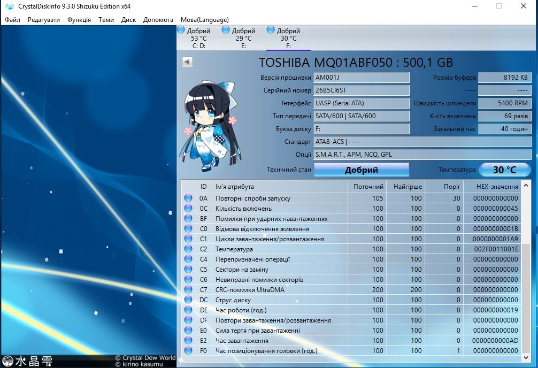The image size is (538, 368).
Task: Click status orb of attribute C6 row
Action: pos(188,279)
